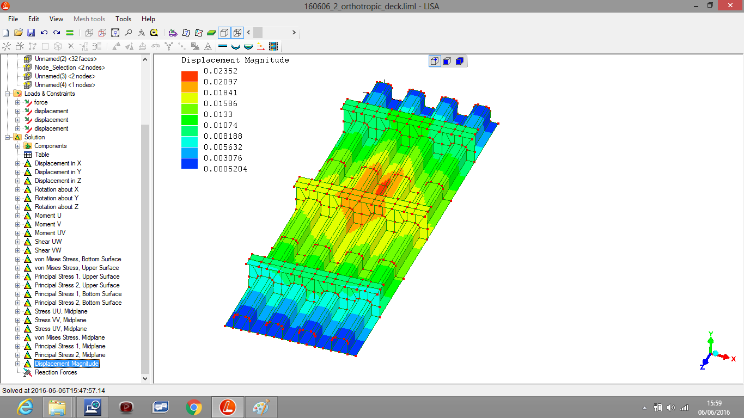Collapse the Solution tree node
This screenshot has width=744, height=418.
pyautogui.click(x=8, y=137)
